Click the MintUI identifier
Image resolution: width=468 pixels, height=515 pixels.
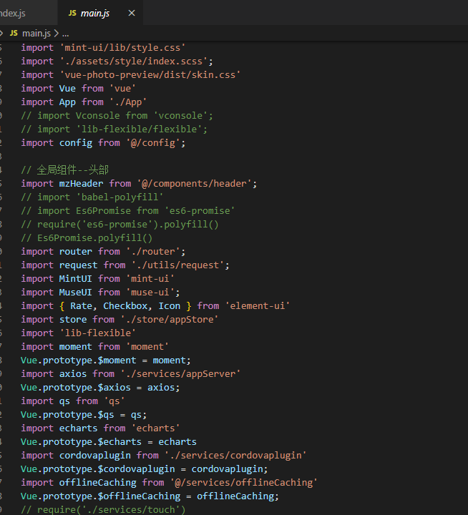point(76,279)
